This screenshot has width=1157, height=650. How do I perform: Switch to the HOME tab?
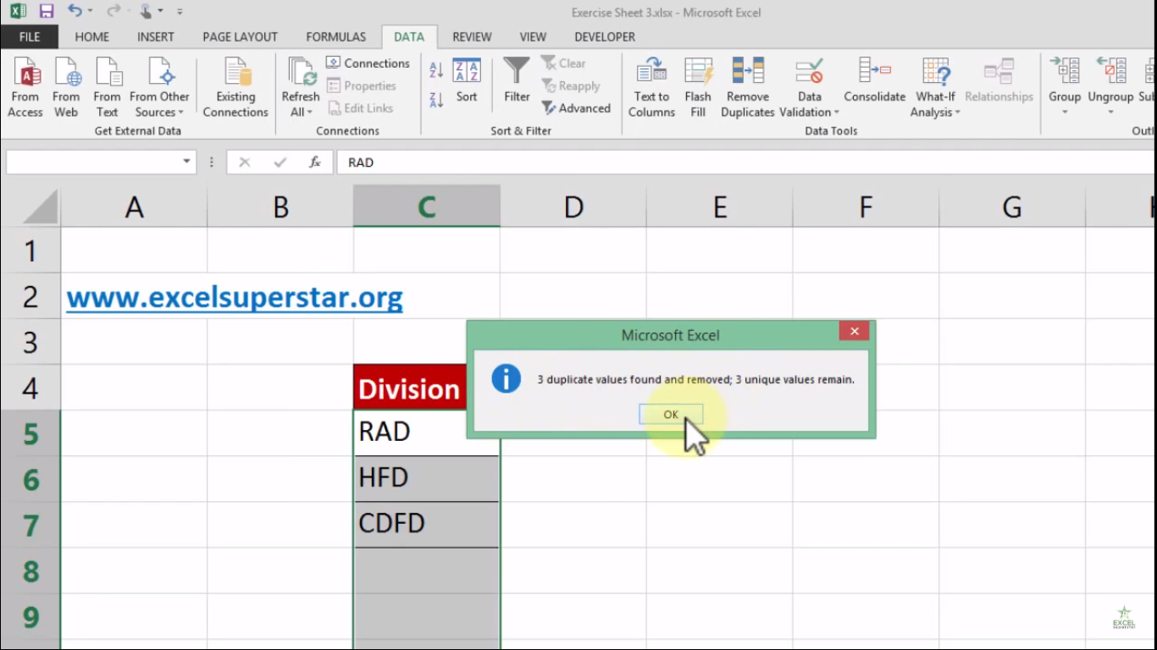coord(91,37)
